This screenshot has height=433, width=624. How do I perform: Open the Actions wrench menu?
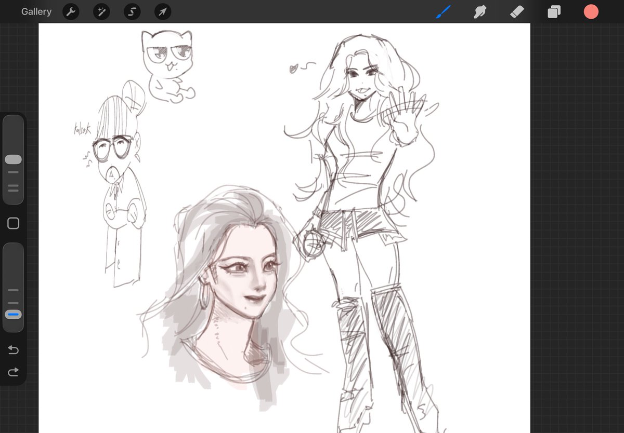[70, 12]
